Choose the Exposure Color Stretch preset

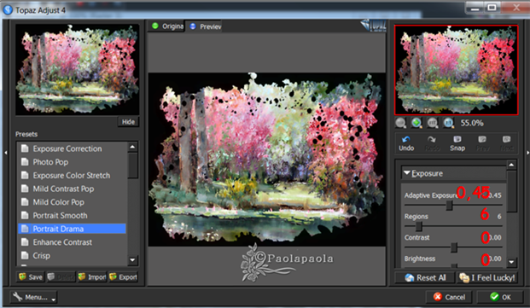point(72,176)
